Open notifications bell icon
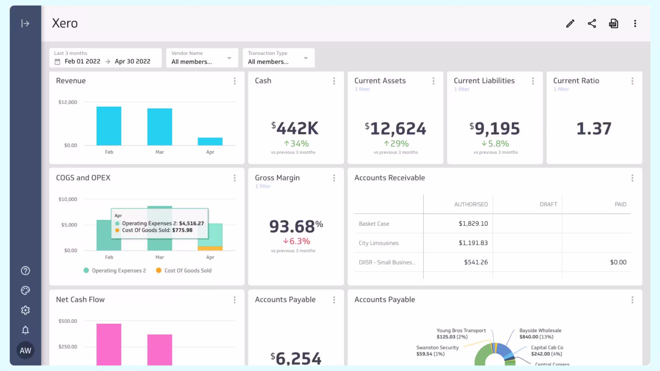660x371 pixels. [25, 330]
